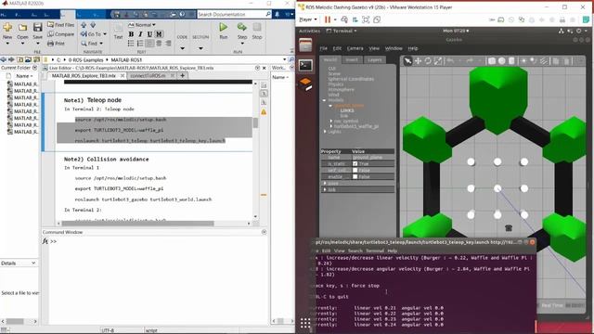
Task: Open Gazebo View menu
Action: tap(374, 48)
